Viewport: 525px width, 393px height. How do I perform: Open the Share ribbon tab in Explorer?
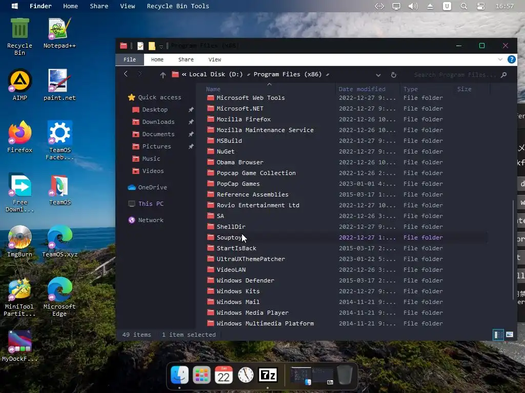(x=186, y=59)
